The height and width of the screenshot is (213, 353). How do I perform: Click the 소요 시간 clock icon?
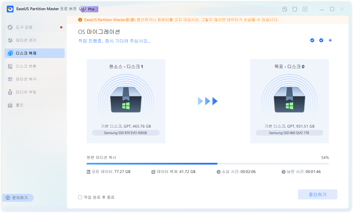click(219, 172)
